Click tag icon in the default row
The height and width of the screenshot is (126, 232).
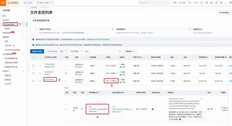(x=66, y=73)
